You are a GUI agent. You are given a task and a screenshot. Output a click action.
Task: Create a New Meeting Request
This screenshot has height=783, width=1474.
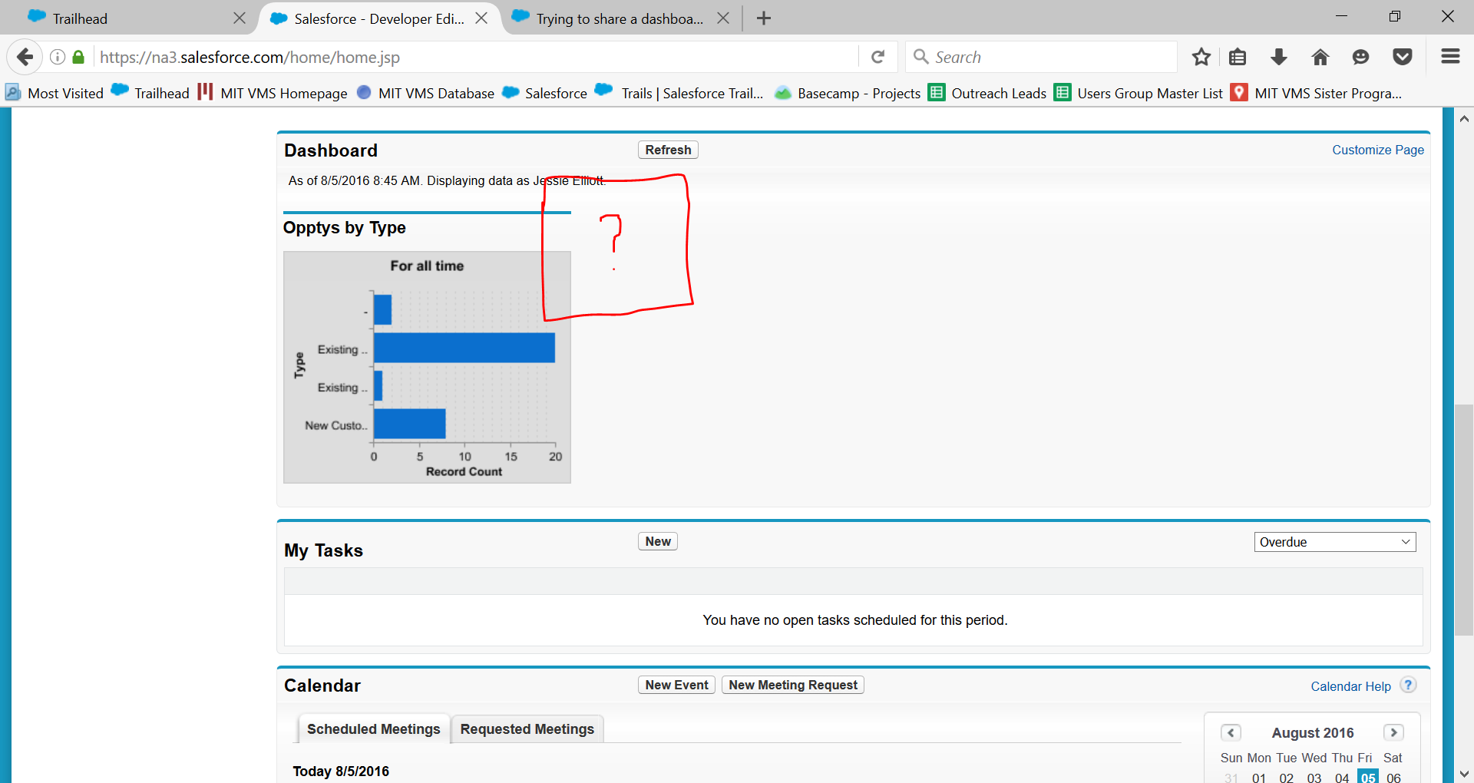(793, 685)
